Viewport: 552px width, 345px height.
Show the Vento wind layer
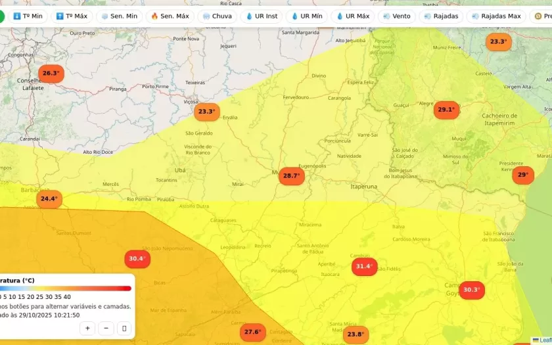[x=396, y=16]
